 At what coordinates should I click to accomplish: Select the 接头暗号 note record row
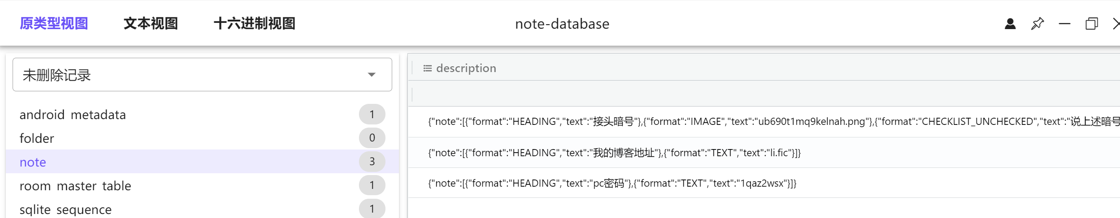coord(764,122)
